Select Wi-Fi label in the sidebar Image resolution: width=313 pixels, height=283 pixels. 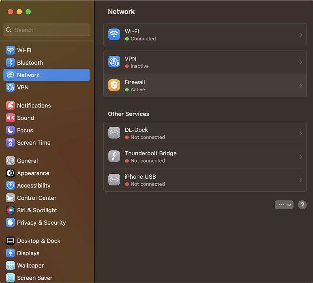(24, 51)
